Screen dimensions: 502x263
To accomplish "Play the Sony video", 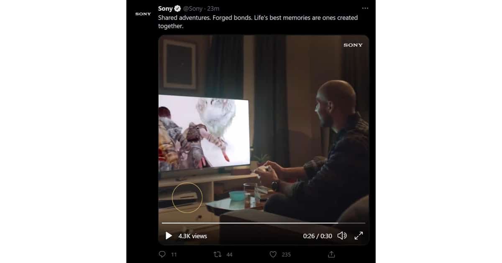I will 169,236.
